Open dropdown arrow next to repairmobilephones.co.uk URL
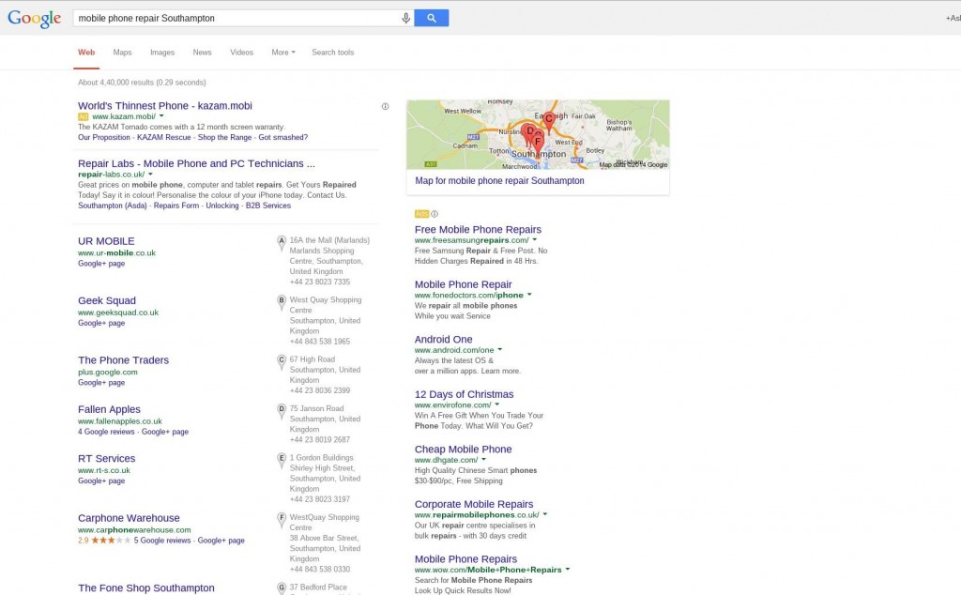 (545, 514)
